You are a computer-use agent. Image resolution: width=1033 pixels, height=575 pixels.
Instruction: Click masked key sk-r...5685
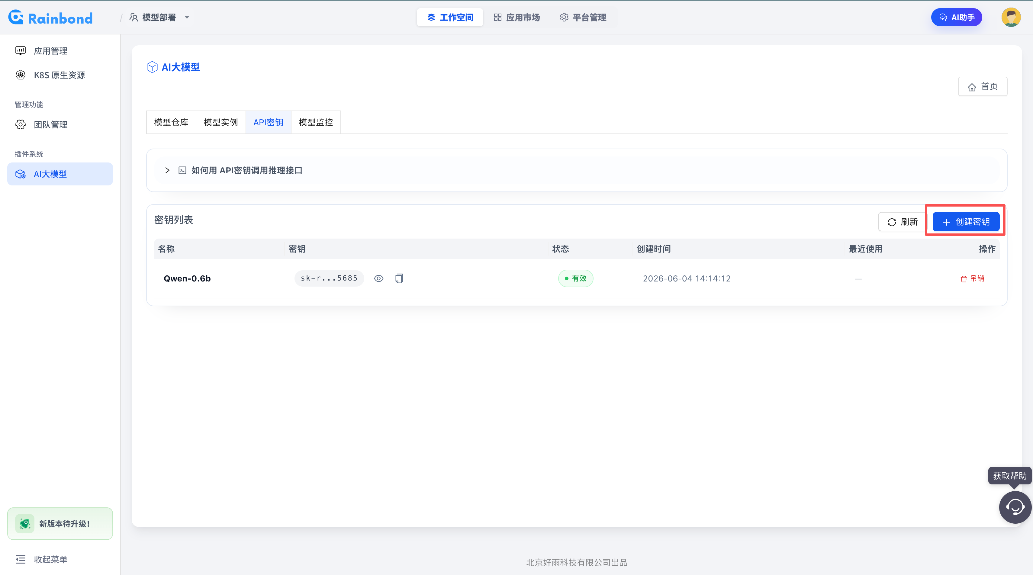coord(329,278)
